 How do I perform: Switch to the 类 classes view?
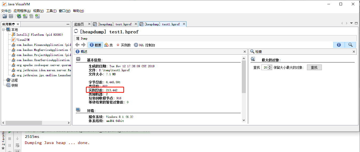[109, 45]
